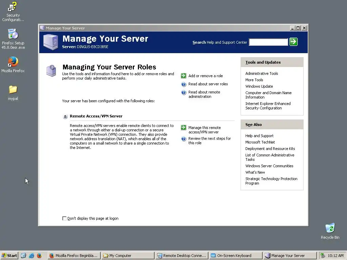
Task: Click help icon beside Read about remote administration
Action: (184, 92)
